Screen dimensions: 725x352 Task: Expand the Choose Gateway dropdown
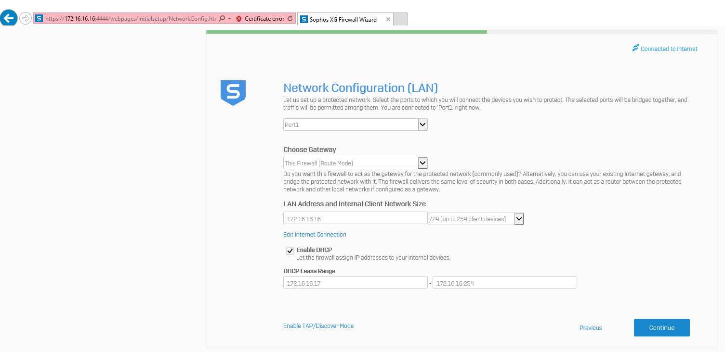[x=422, y=163]
